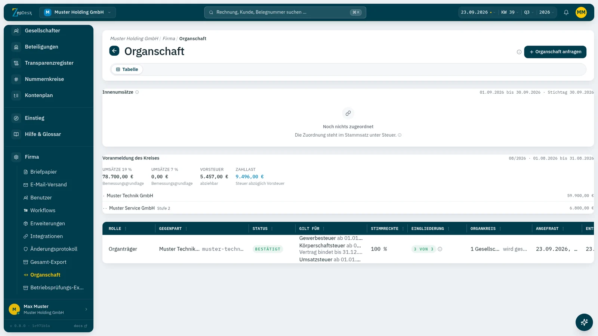The image size is (598, 336).
Task: Select the Tabelle view tab
Action: click(127, 69)
